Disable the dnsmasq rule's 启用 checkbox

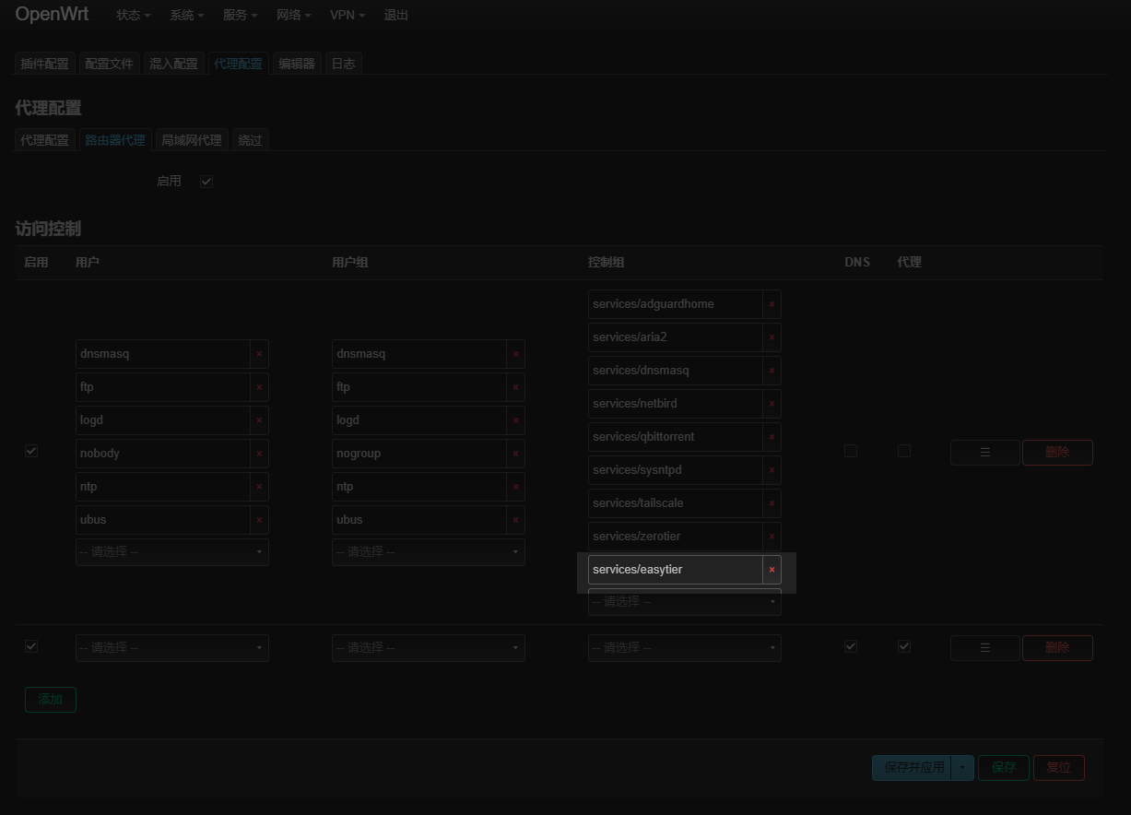31,451
